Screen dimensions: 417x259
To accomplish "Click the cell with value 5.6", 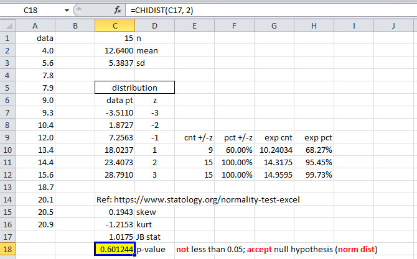I will click(x=35, y=63).
